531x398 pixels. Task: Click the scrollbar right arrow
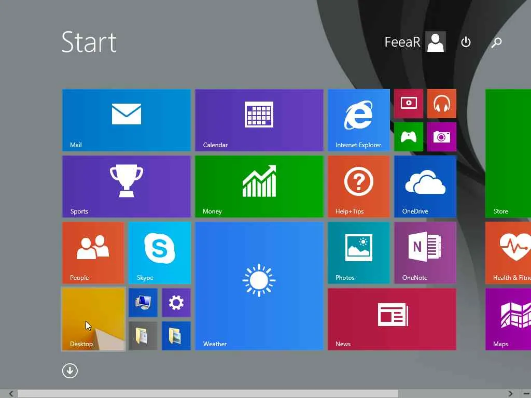pos(510,394)
